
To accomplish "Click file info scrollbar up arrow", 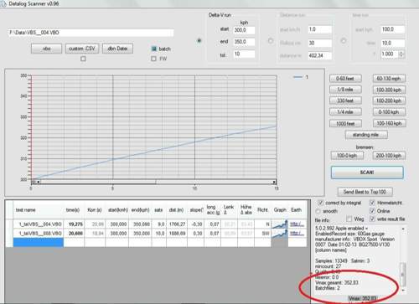I will pyautogui.click(x=403, y=229).
